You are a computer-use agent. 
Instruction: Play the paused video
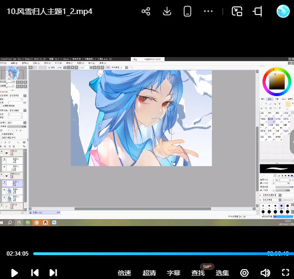pyautogui.click(x=15, y=272)
